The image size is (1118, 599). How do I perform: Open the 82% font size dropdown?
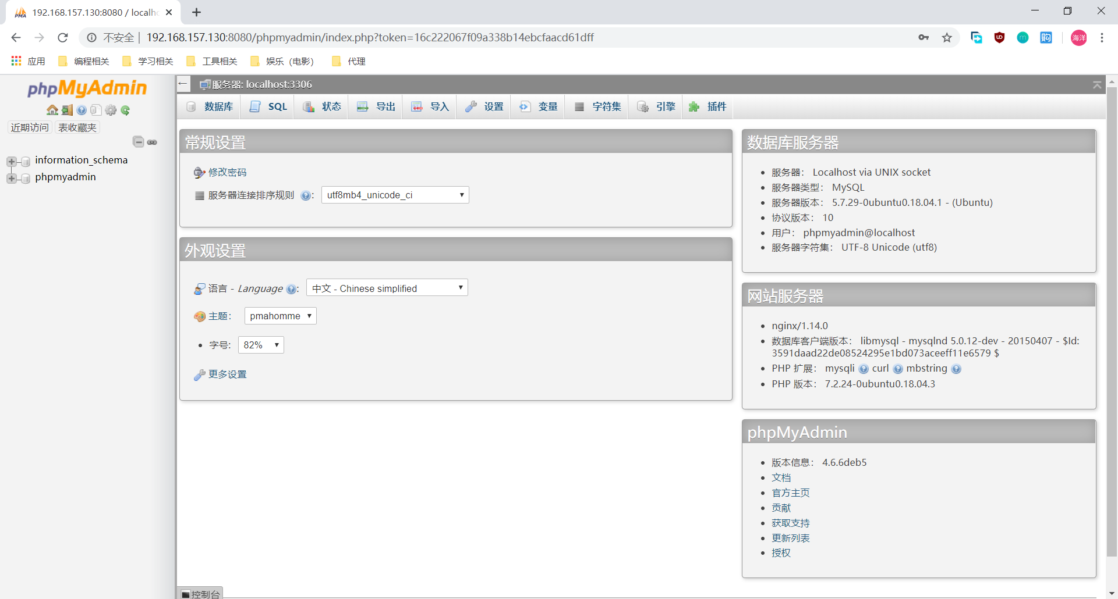pyautogui.click(x=261, y=345)
